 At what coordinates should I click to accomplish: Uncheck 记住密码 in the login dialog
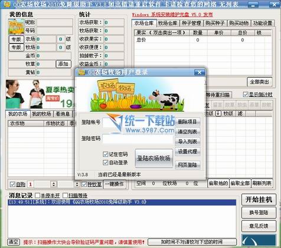(x=106, y=154)
